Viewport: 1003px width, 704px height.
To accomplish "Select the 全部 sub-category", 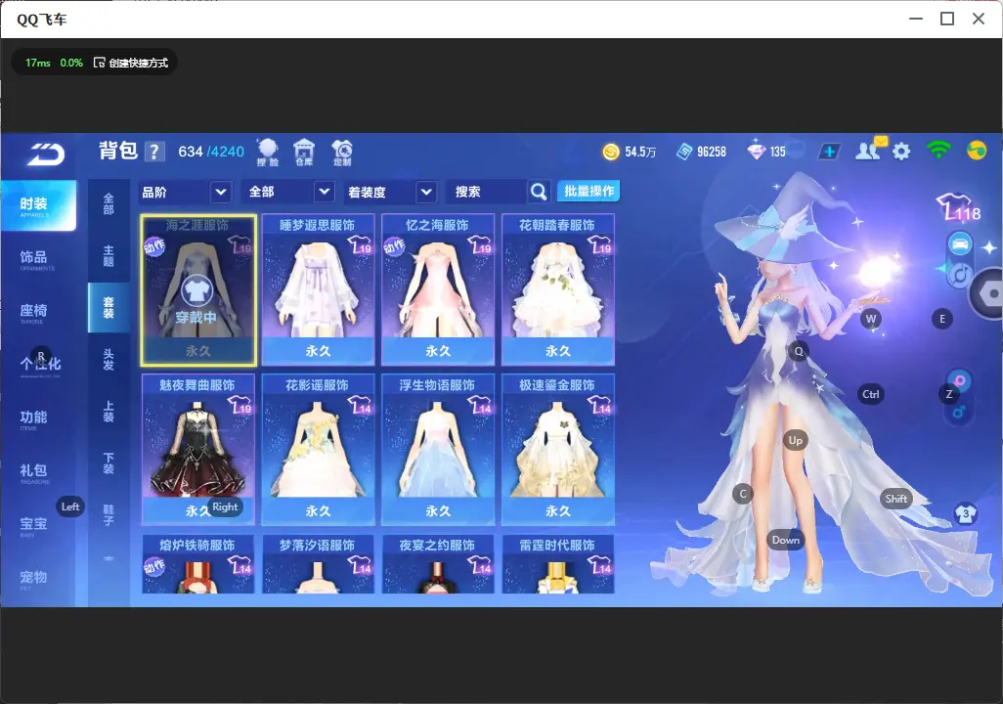I will (x=109, y=204).
